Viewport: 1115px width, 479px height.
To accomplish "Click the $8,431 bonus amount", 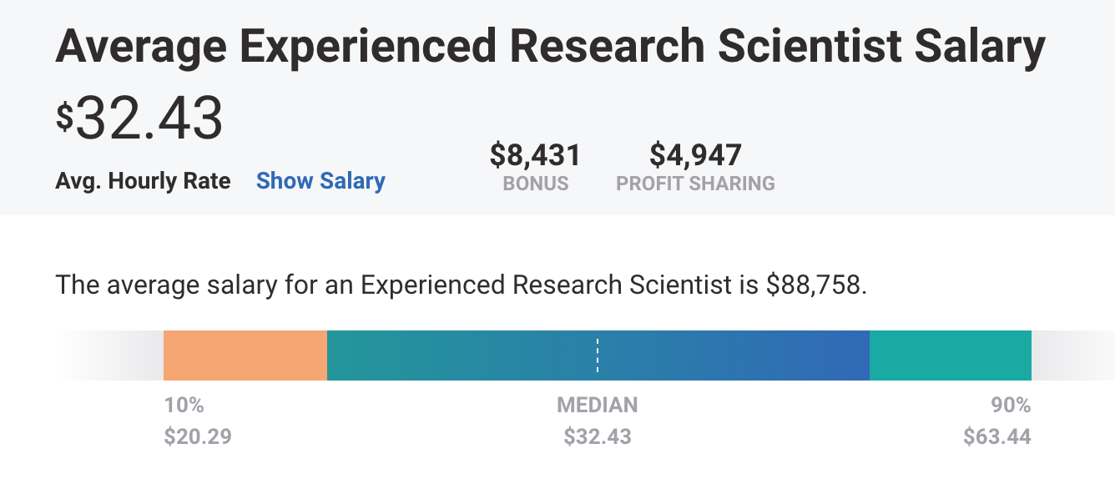I will 535,155.
